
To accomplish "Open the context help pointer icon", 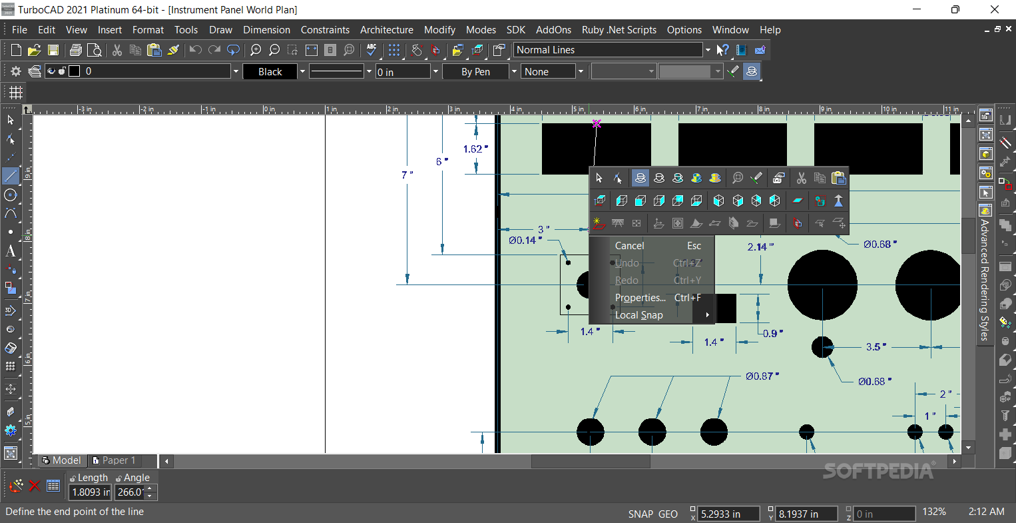I will pos(723,50).
